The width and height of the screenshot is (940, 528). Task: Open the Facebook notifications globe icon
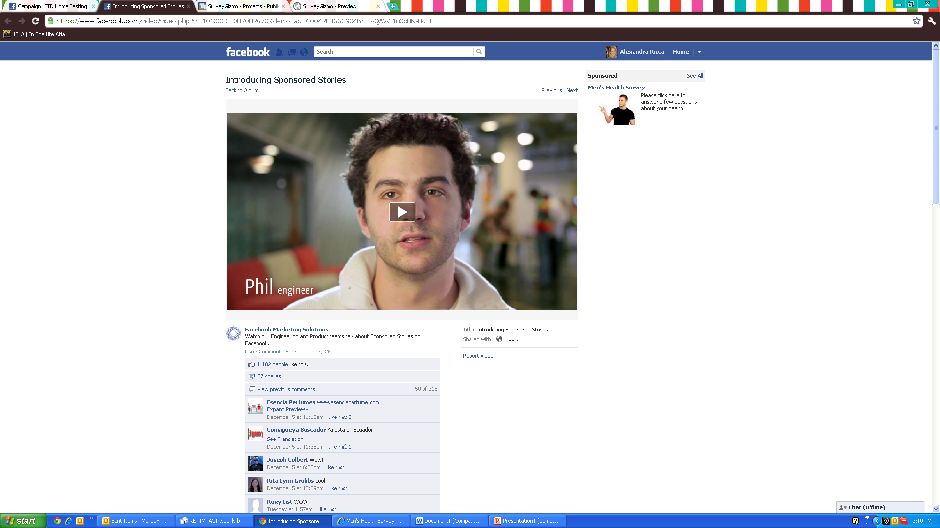click(304, 52)
